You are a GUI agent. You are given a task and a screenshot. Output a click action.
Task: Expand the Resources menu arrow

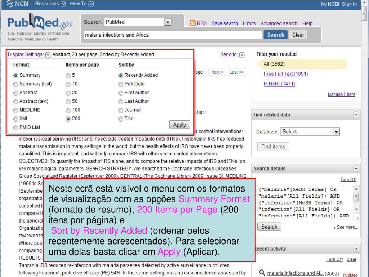click(x=63, y=4)
